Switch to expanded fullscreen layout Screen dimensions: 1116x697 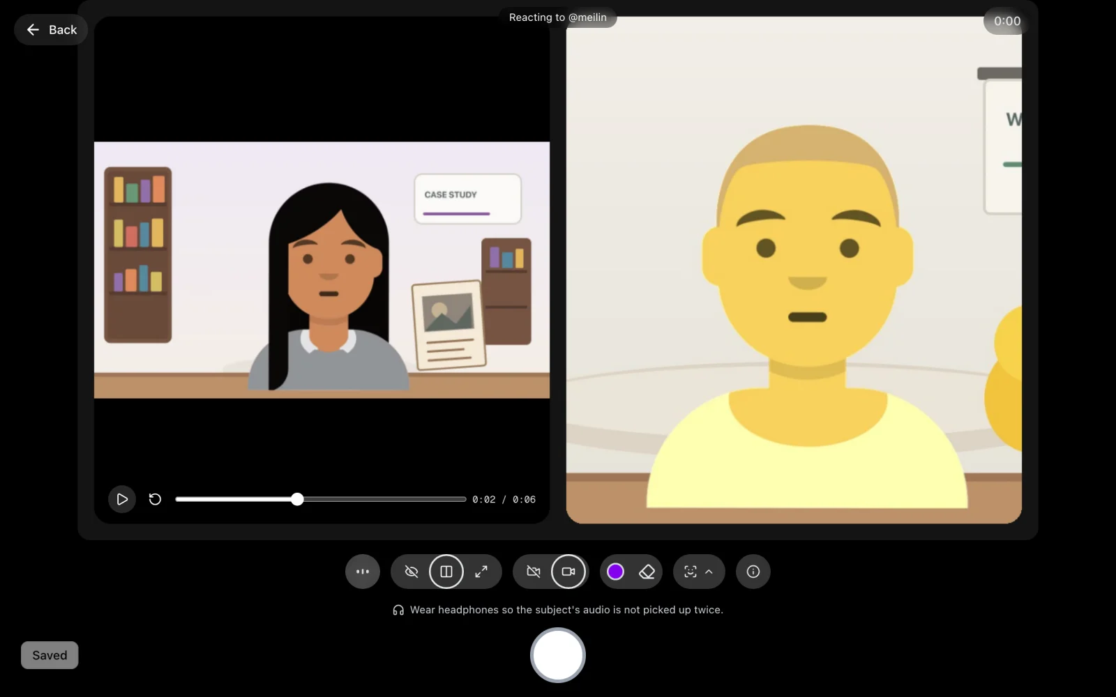[481, 572]
